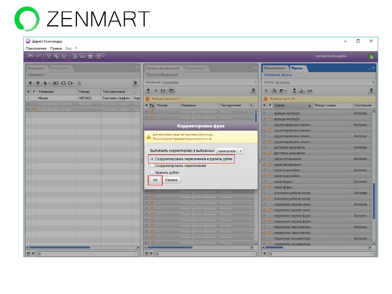This screenshot has height=294, width=392.
Task: Click the magic wand phrase correction icon
Action: point(302,91)
